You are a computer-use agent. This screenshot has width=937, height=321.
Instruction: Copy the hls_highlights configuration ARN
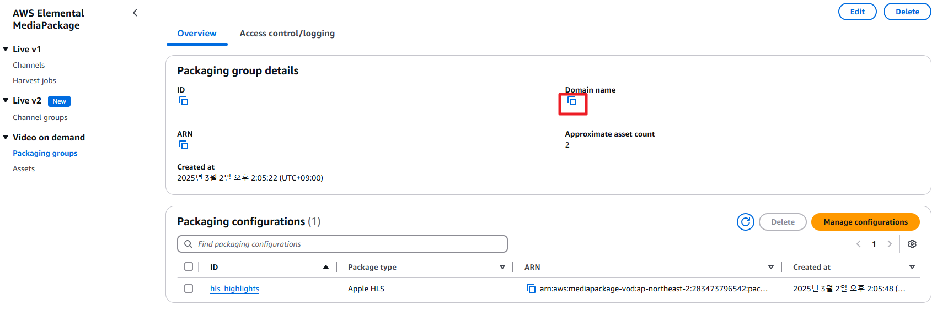(x=531, y=289)
